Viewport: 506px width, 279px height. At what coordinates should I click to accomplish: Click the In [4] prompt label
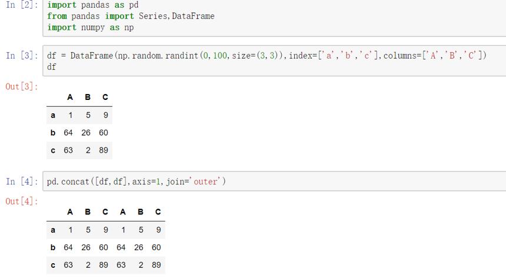[x=22, y=181]
